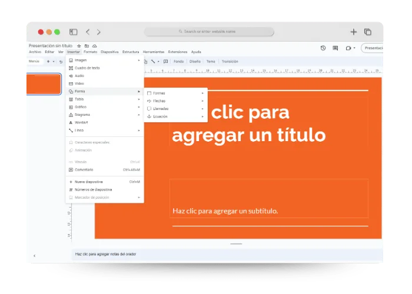Viewport: 412px width, 294px height.
Task: Click the undo arrow in toolbar
Action: 61,62
